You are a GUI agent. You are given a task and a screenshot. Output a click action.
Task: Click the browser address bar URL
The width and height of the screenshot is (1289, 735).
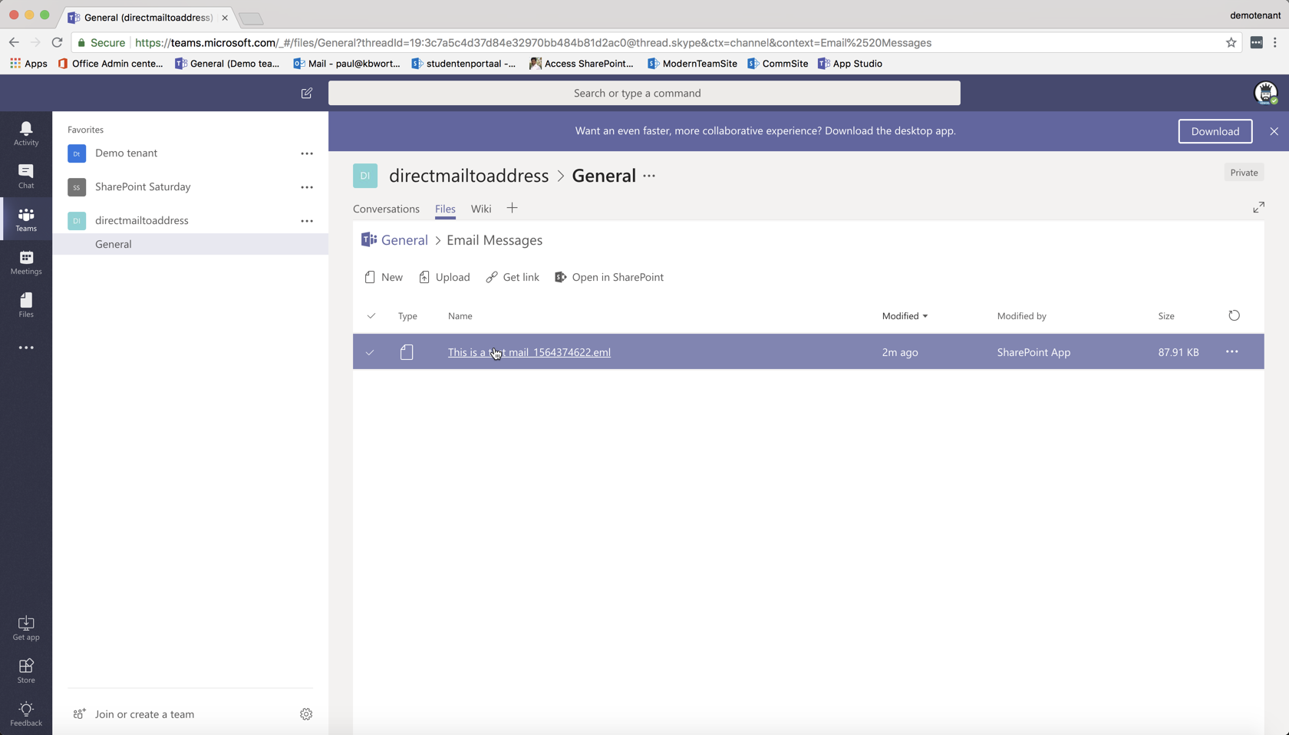[533, 43]
